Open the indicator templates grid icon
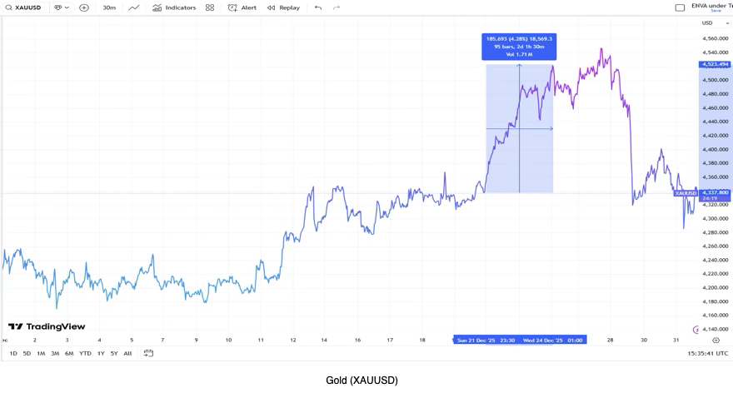The height and width of the screenshot is (393, 733). click(x=210, y=7)
